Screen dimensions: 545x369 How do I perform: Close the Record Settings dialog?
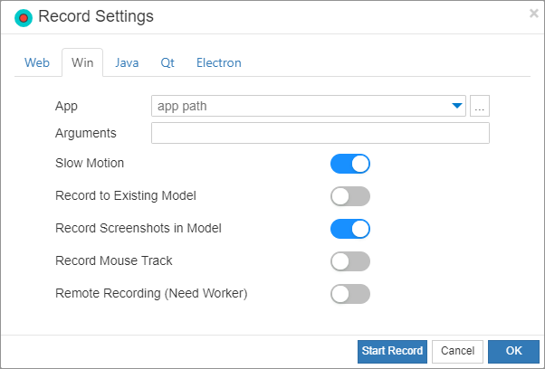point(534,14)
